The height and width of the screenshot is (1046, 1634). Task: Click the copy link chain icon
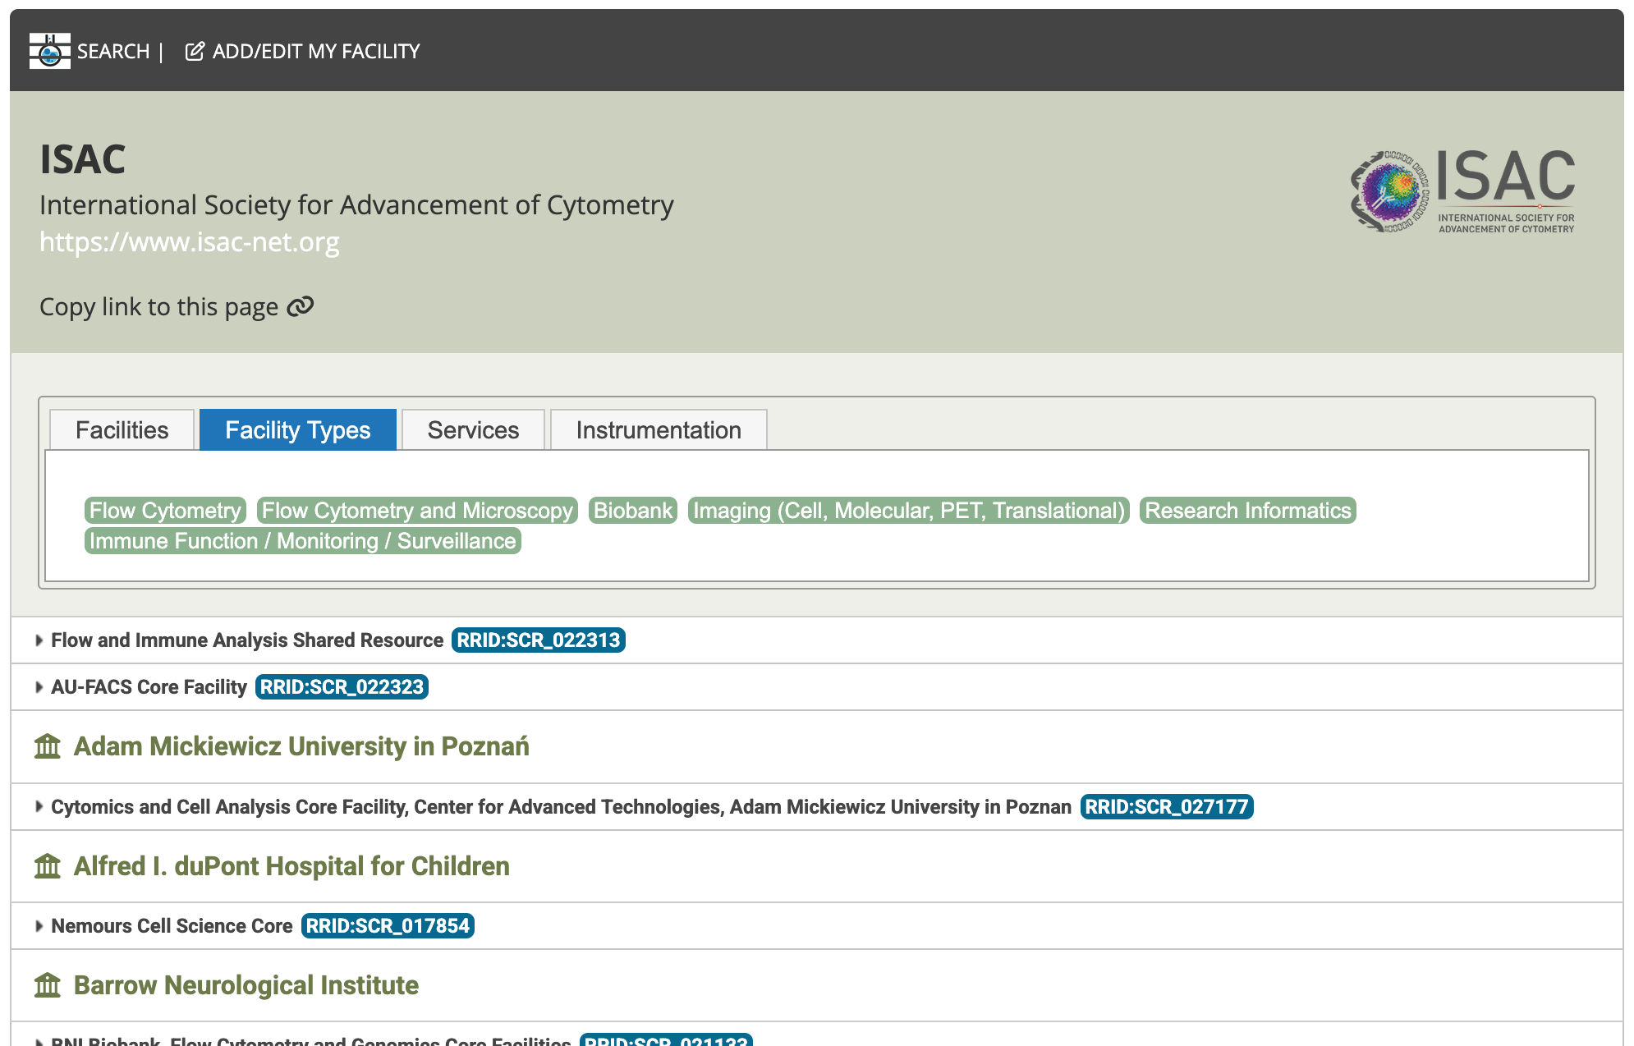[x=301, y=306]
